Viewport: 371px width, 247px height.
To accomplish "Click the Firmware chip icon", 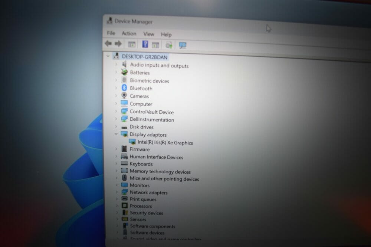I will [x=124, y=149].
